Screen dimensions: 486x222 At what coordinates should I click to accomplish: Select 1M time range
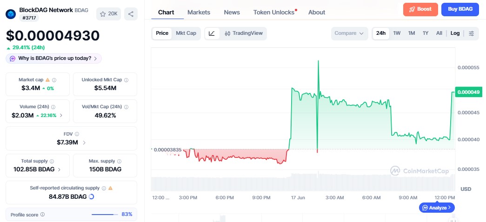tap(411, 33)
